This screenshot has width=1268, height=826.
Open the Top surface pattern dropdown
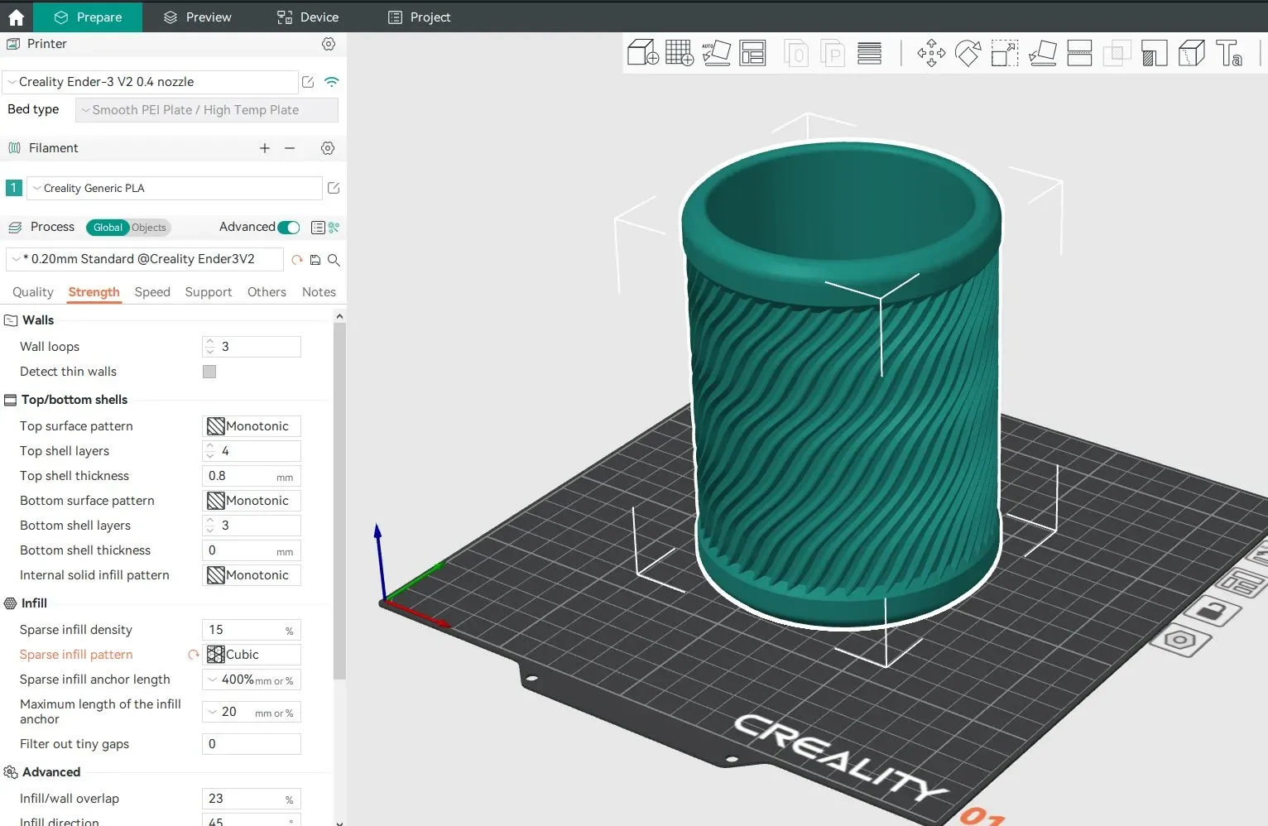click(252, 426)
